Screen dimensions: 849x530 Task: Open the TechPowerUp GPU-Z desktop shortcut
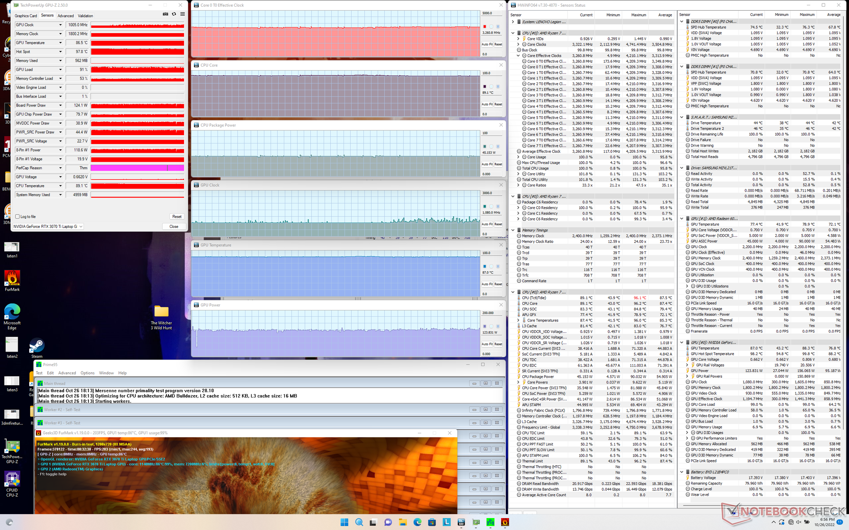coord(12,451)
